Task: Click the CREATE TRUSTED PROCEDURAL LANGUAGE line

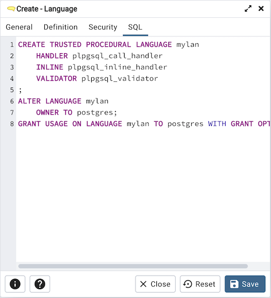Action: tap(108, 44)
